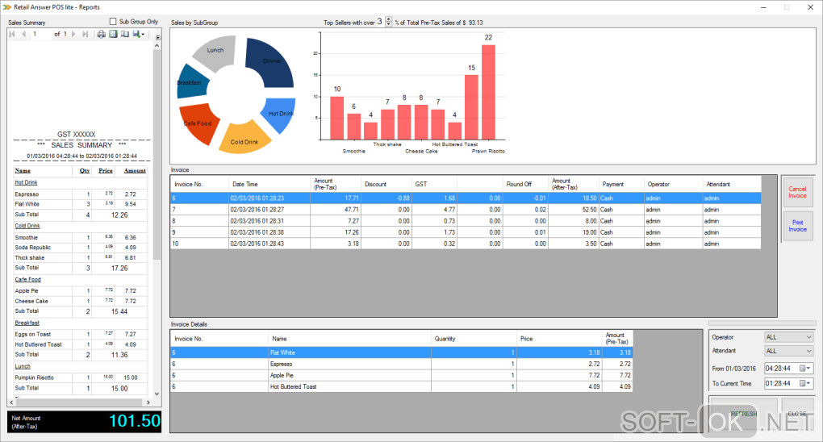Click the Print Invoice button
The width and height of the screenshot is (823, 442).
coord(797,226)
